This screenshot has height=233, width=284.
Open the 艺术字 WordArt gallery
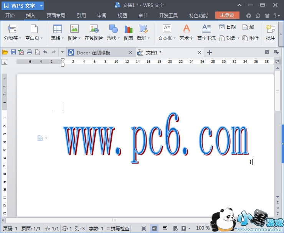click(x=187, y=33)
